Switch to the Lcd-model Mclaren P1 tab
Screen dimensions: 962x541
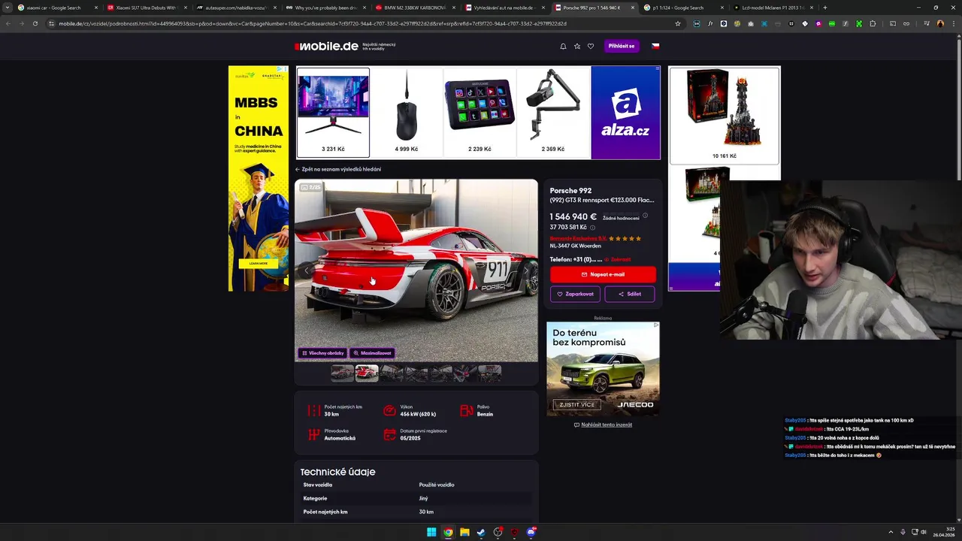tap(773, 8)
